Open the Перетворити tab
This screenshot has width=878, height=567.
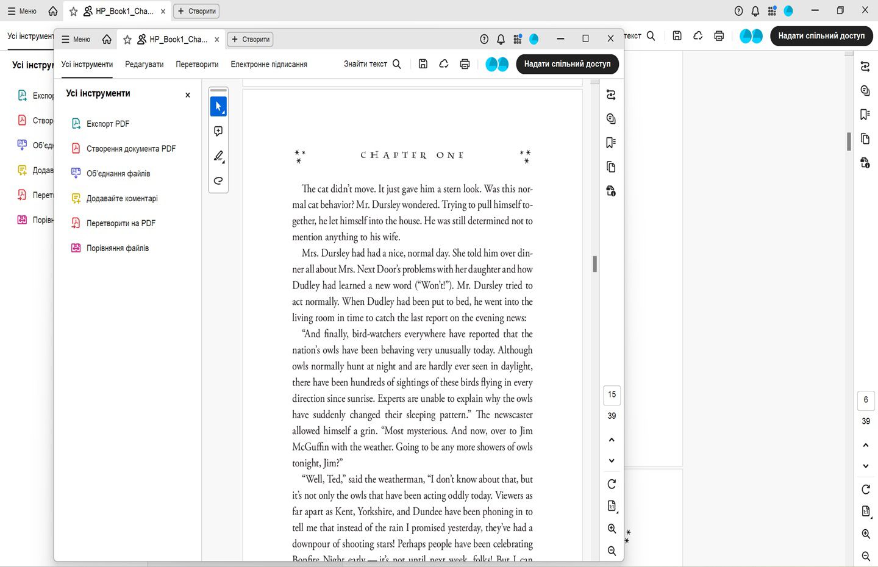pos(197,64)
